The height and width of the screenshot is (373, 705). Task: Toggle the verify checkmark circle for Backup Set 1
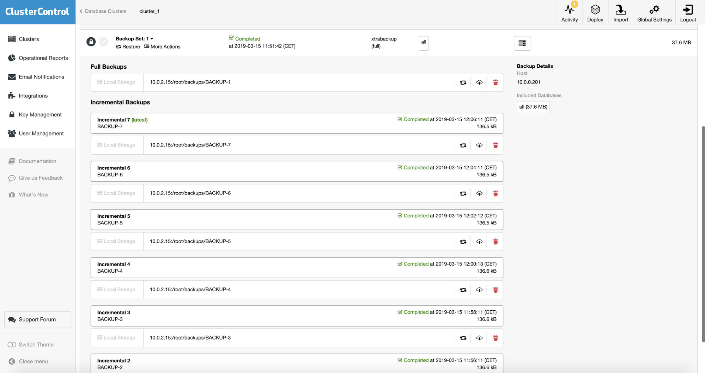(x=103, y=42)
